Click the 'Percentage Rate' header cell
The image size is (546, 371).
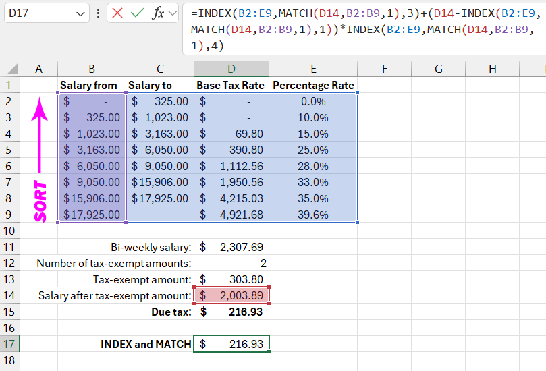point(313,85)
